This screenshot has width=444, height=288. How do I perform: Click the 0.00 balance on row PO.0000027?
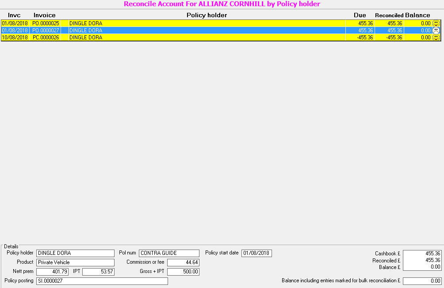click(425, 30)
